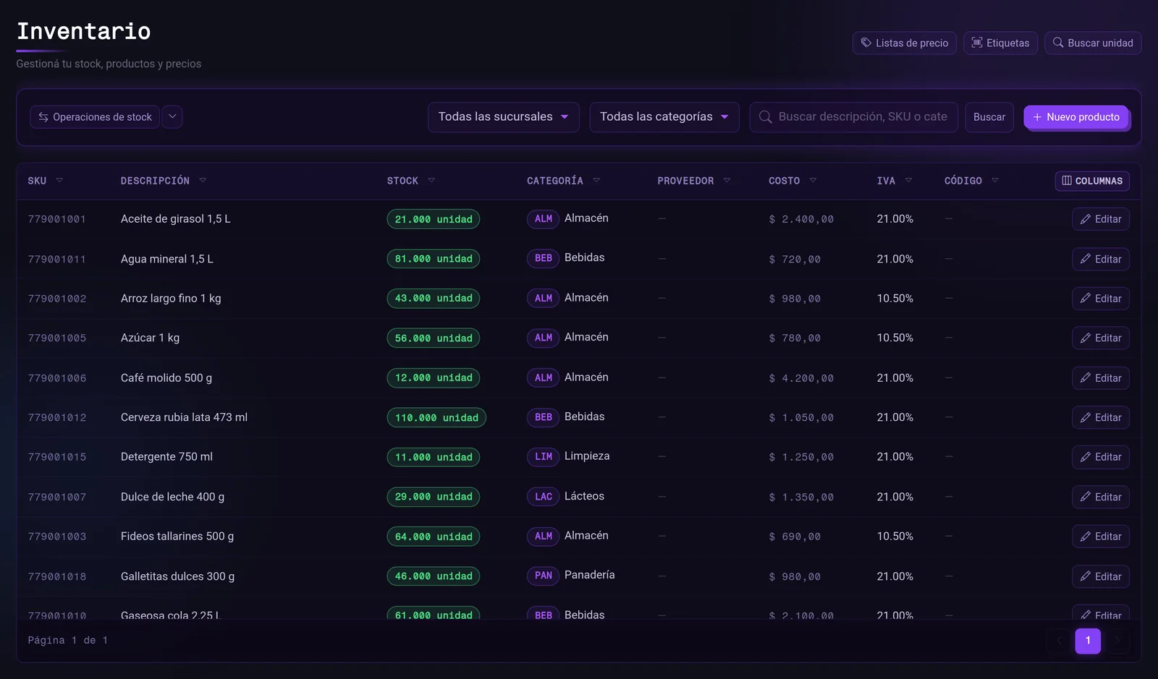Viewport: 1158px width, 679px height.
Task: Expand chevron beside Operaciones de stock
Action: coord(172,116)
